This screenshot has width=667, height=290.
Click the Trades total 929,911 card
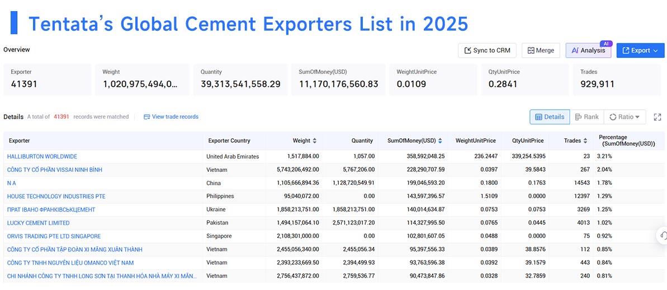point(617,79)
